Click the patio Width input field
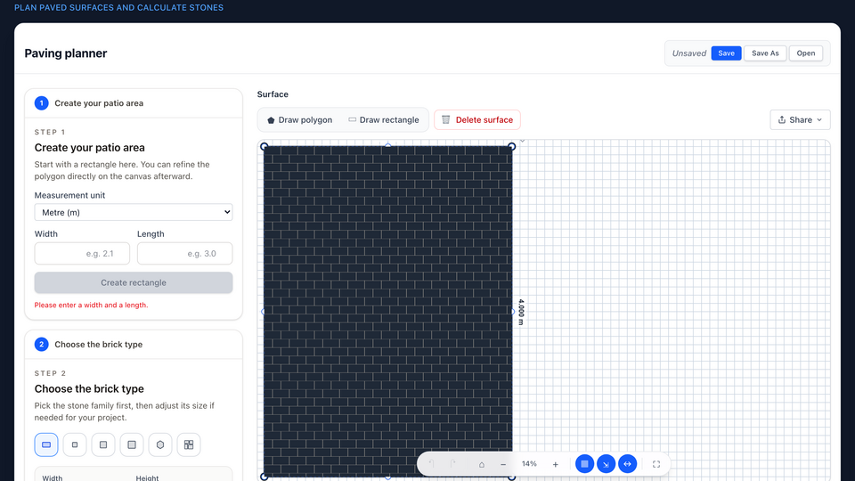The width and height of the screenshot is (855, 481). [82, 254]
